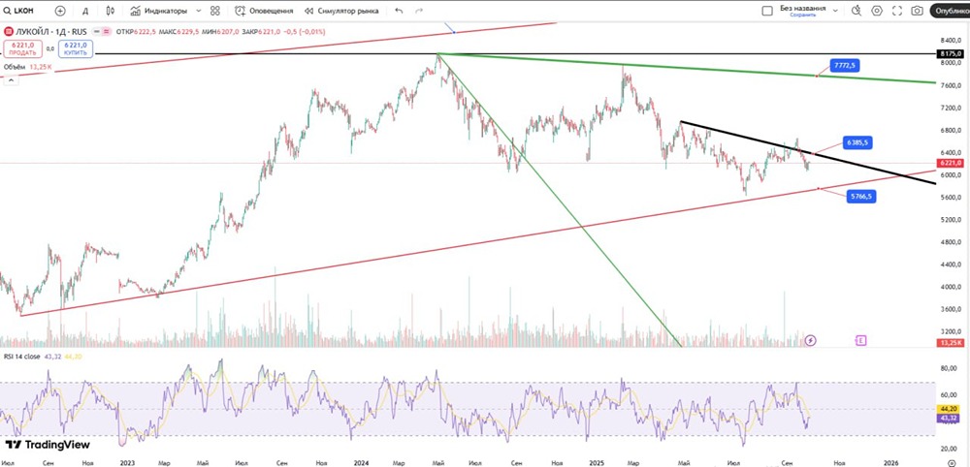Viewport: 970px width, 467px height.
Task: Open the indicator templates grid icon
Action: pos(215,11)
